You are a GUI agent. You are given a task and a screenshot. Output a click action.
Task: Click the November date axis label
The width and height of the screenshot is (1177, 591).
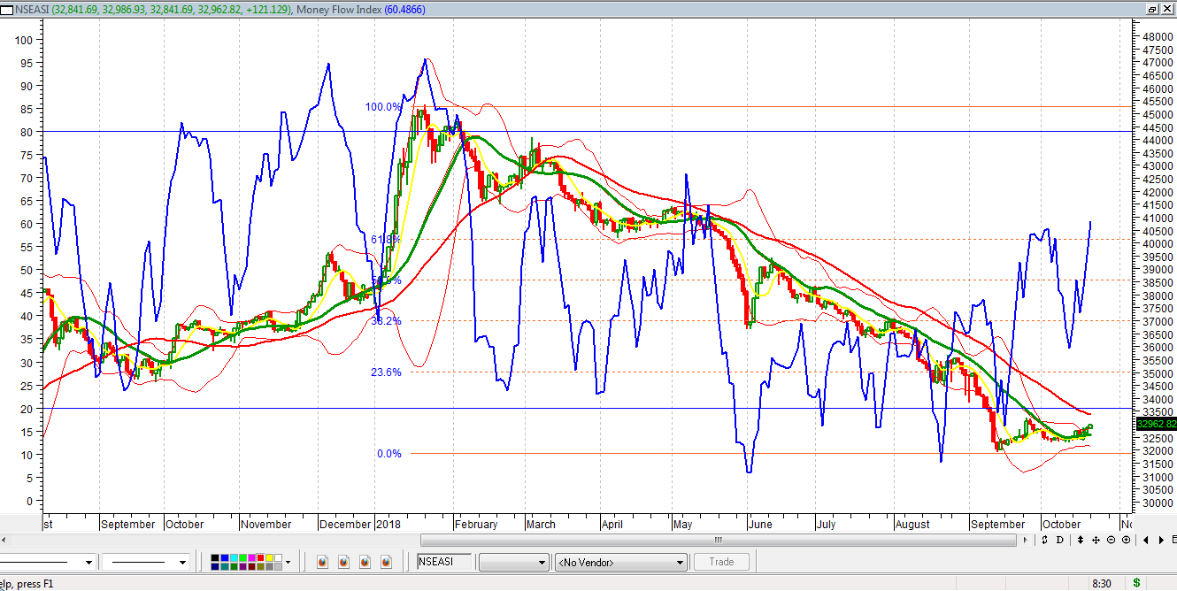266,524
